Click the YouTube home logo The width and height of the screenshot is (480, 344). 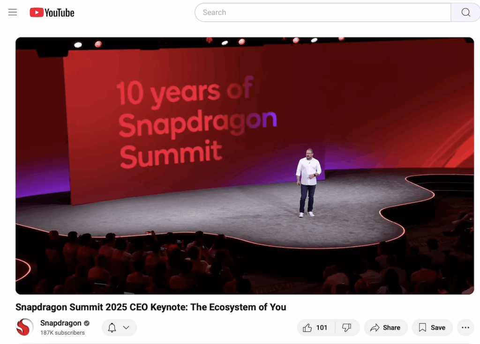pyautogui.click(x=52, y=13)
